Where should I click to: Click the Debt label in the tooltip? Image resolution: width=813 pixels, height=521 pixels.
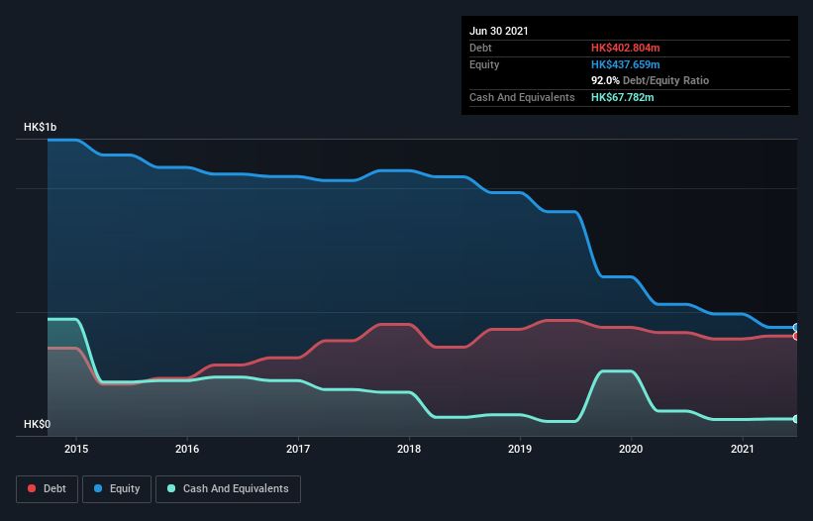click(x=480, y=48)
